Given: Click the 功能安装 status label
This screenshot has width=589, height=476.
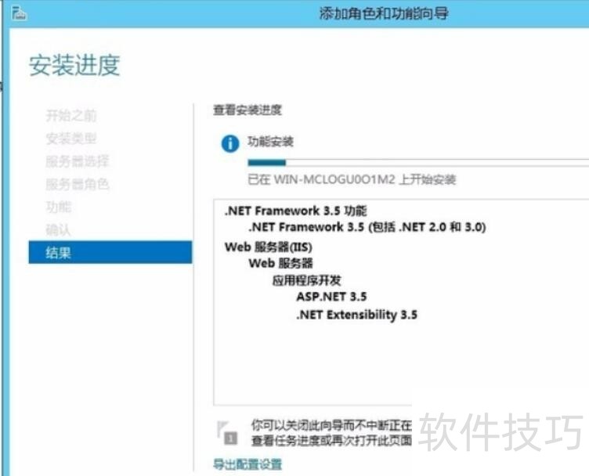Looking at the screenshot, I should click(x=270, y=142).
